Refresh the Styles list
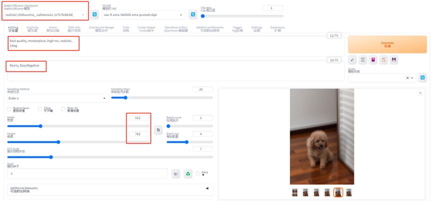432x201 pixels. pyautogui.click(x=423, y=78)
